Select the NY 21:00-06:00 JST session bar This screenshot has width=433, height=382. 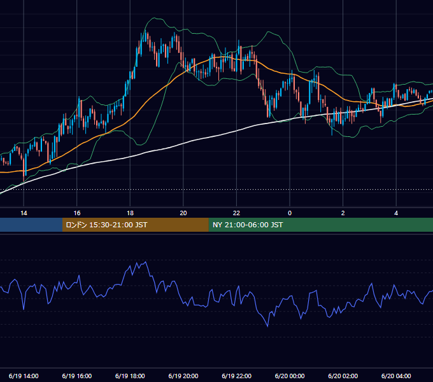point(320,225)
